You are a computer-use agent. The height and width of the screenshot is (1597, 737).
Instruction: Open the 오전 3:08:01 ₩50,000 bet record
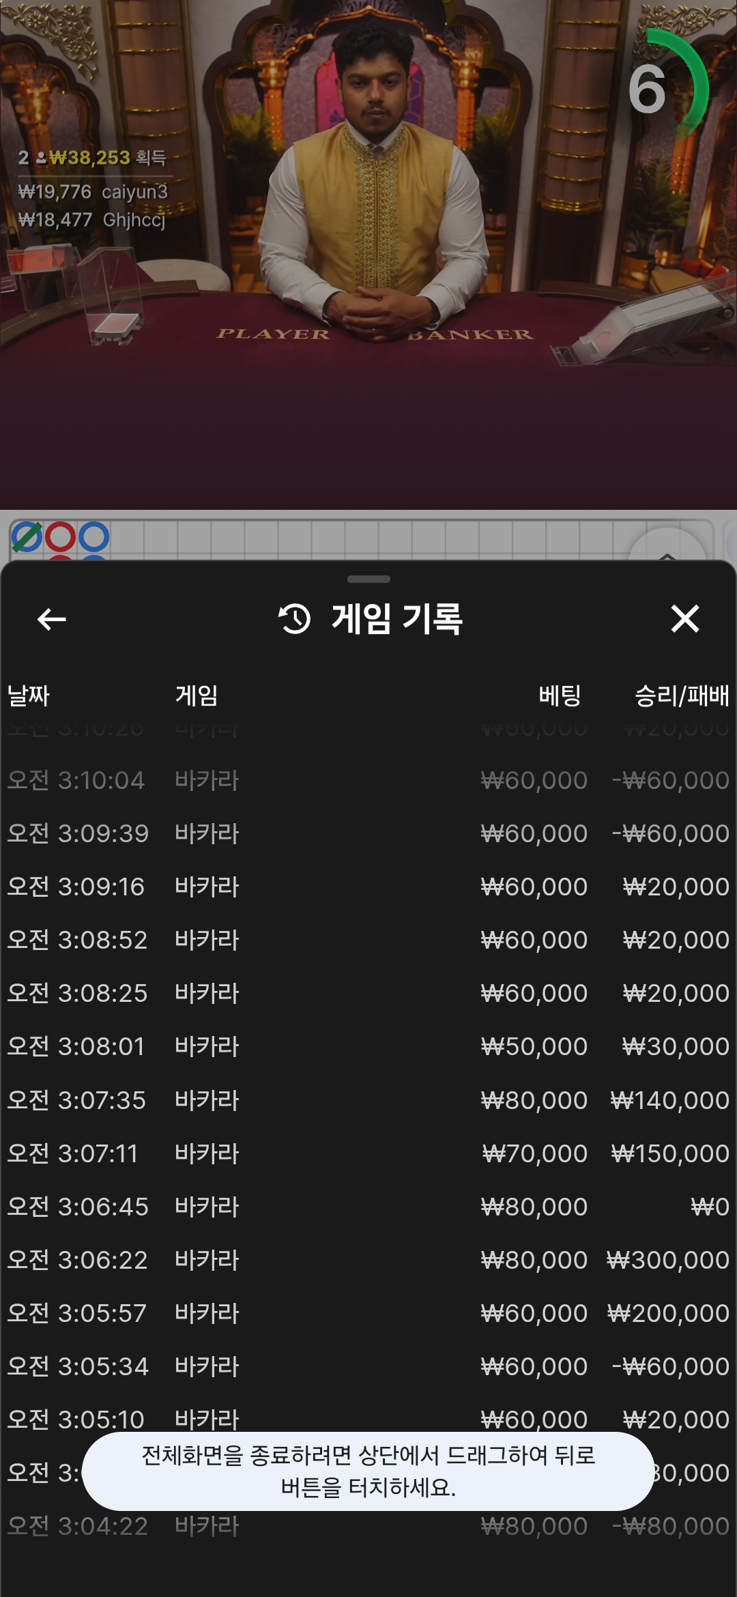(x=369, y=1046)
